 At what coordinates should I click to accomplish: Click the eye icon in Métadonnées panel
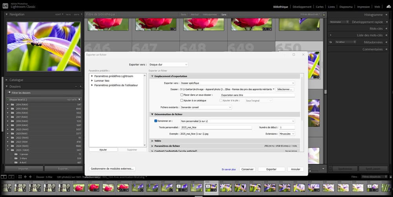click(331, 42)
